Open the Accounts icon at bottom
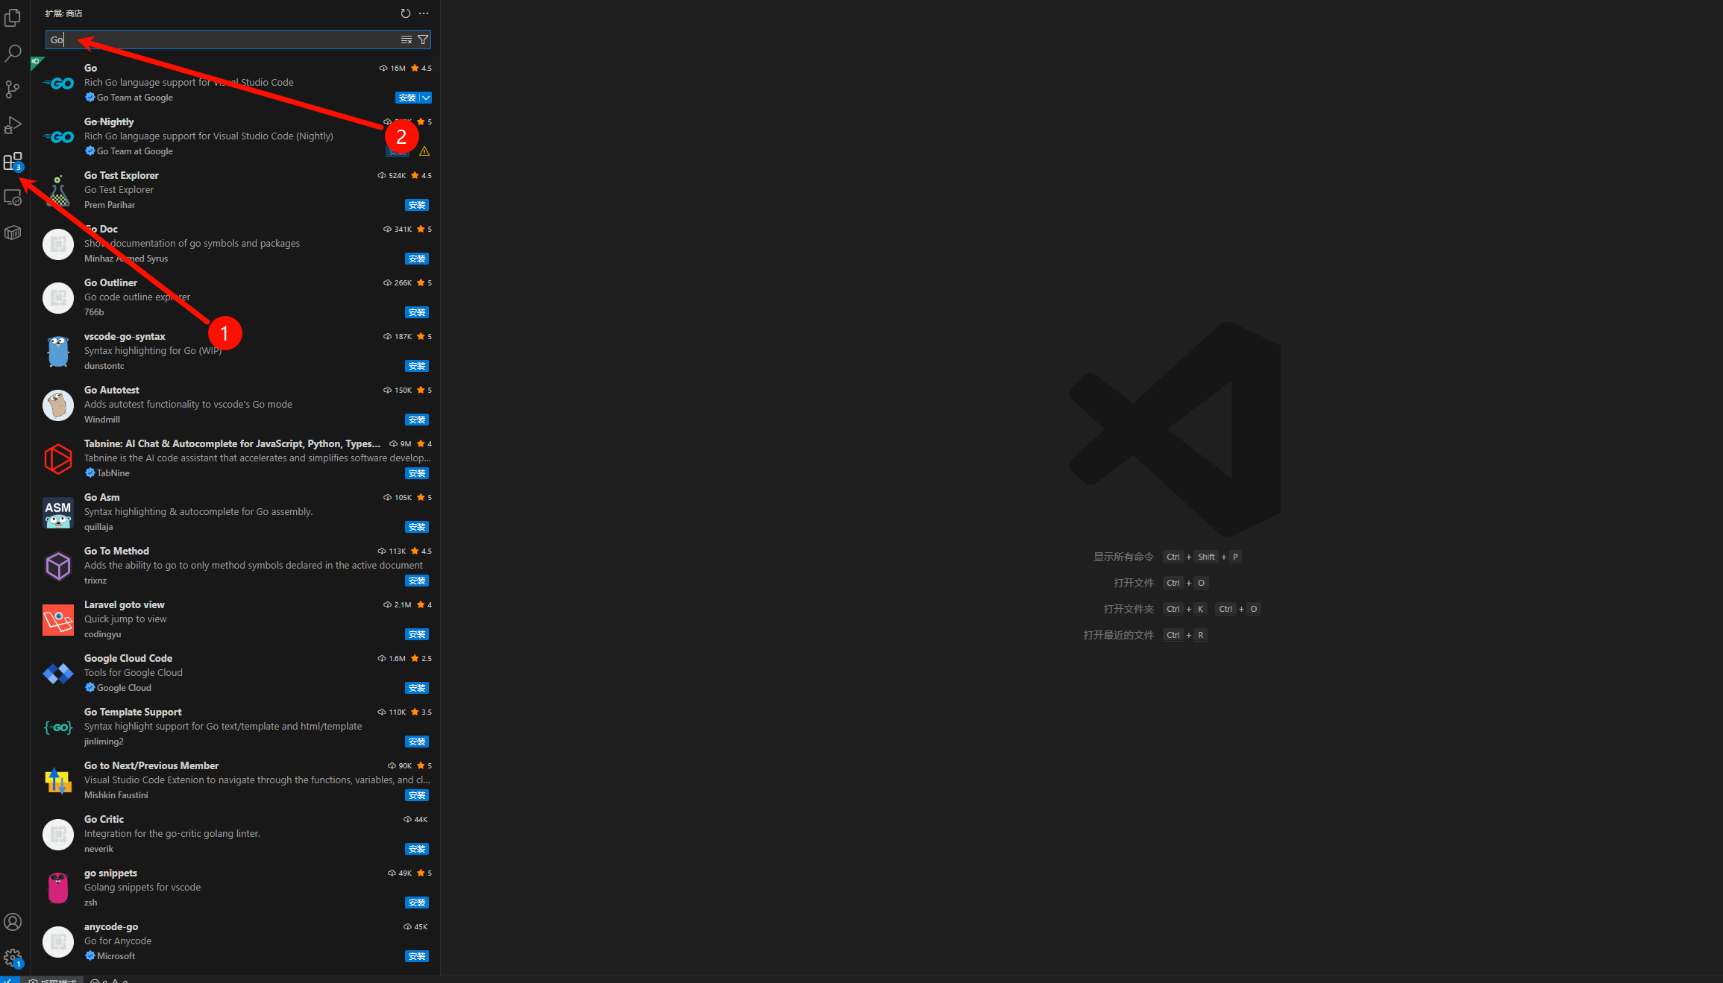This screenshot has width=1723, height=983. click(x=13, y=922)
